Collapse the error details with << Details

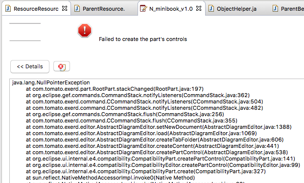coord(30,66)
